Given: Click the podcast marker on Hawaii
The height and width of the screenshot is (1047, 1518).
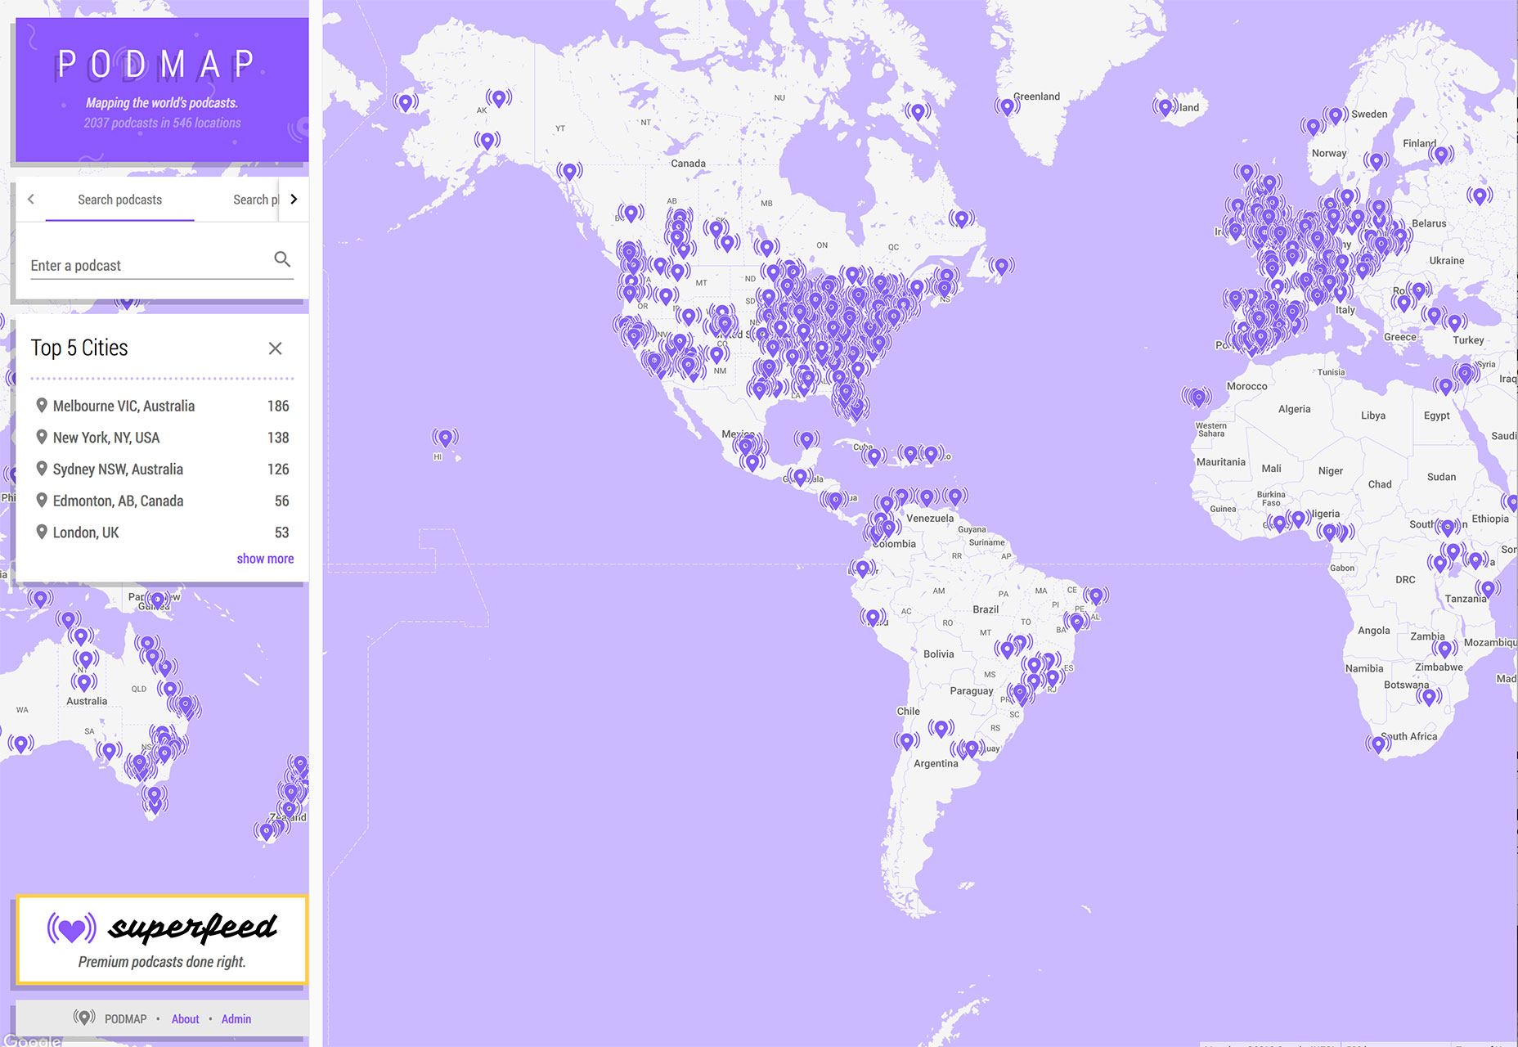Looking at the screenshot, I should [x=446, y=438].
